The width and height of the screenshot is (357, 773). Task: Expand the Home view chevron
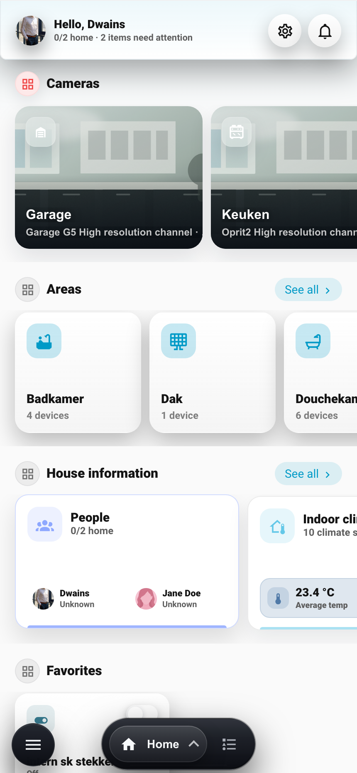pyautogui.click(x=193, y=744)
